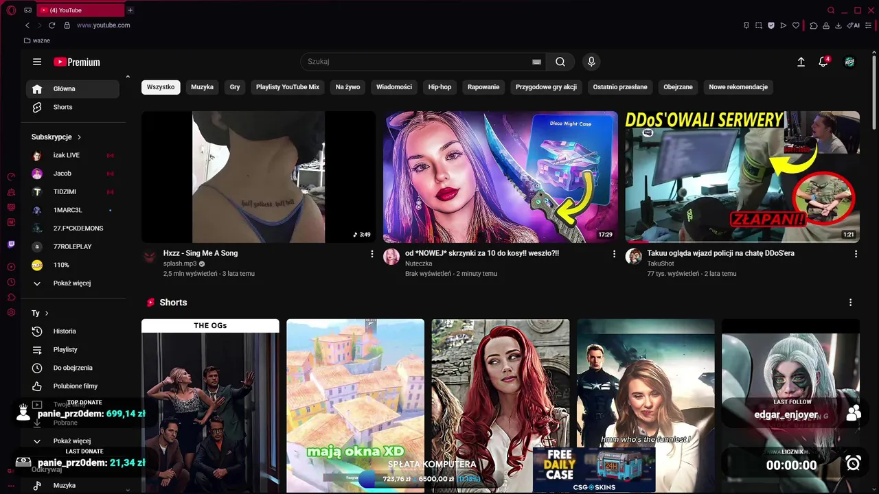Select the Na żywo filter chip

347,87
